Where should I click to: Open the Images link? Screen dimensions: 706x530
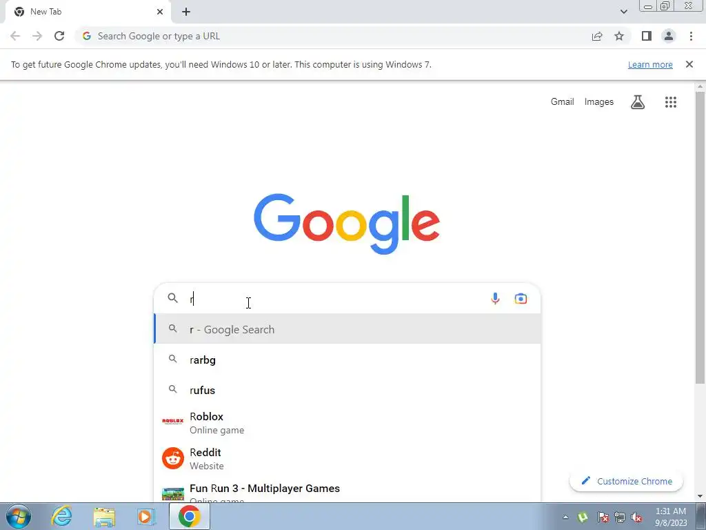tap(599, 102)
